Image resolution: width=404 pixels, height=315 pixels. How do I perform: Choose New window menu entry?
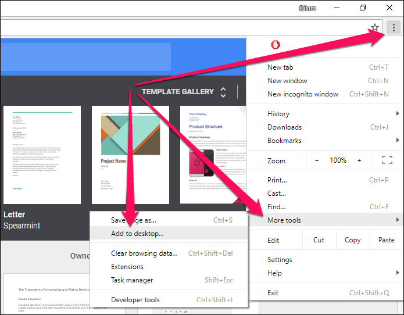[x=325, y=81]
